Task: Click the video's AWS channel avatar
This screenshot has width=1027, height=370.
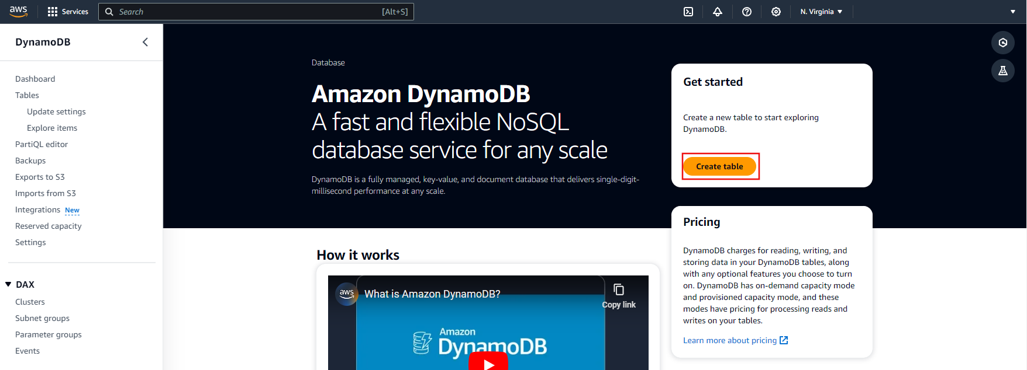Action: pyautogui.click(x=347, y=294)
